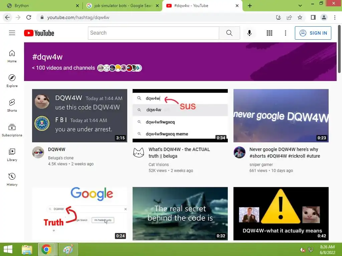Open Subscriptions in sidebar
Image resolution: width=342 pixels, height=256 pixels.
tap(12, 130)
